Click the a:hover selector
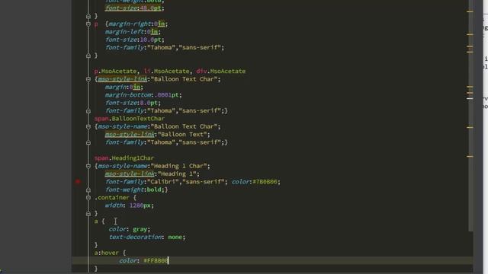 (x=107, y=253)
